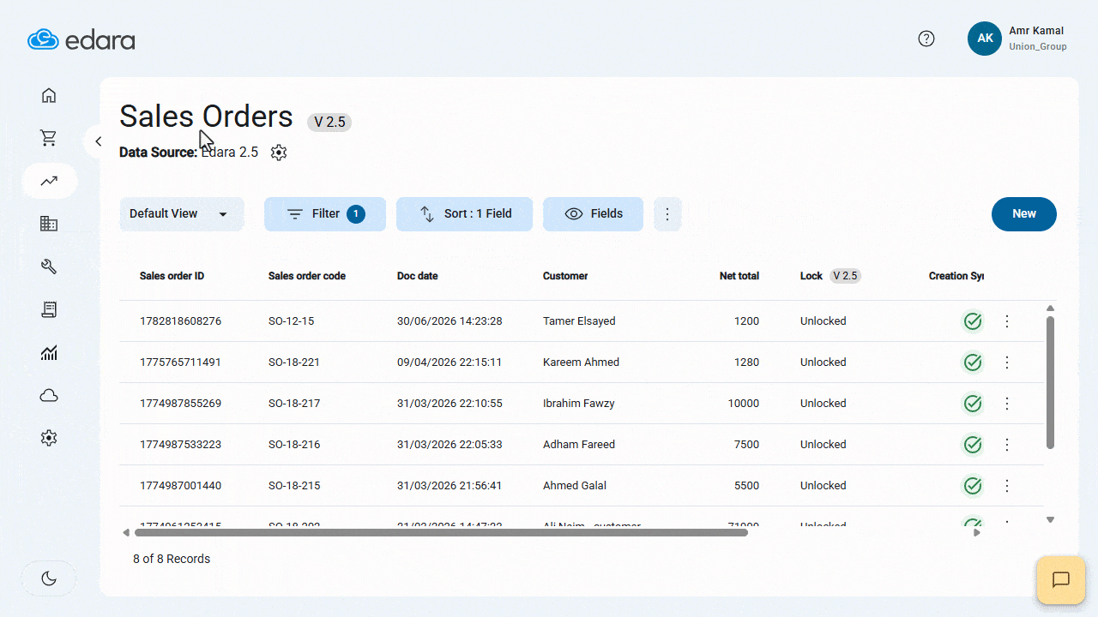The width and height of the screenshot is (1098, 617).
Task: Click the table scroll down arrow
Action: coord(1050,519)
